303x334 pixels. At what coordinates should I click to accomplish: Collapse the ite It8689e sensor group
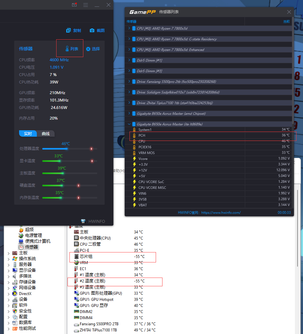(x=129, y=124)
